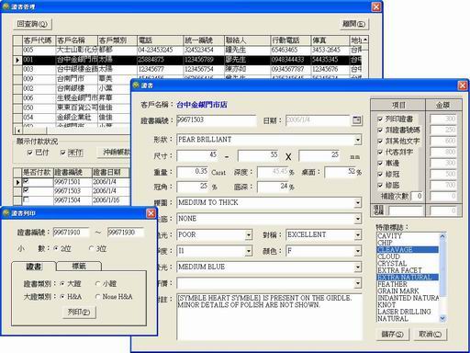Image resolution: width=470 pixels, height=353 pixels.
Task: Open the calendar picker beside the date field
Action: tap(356, 120)
